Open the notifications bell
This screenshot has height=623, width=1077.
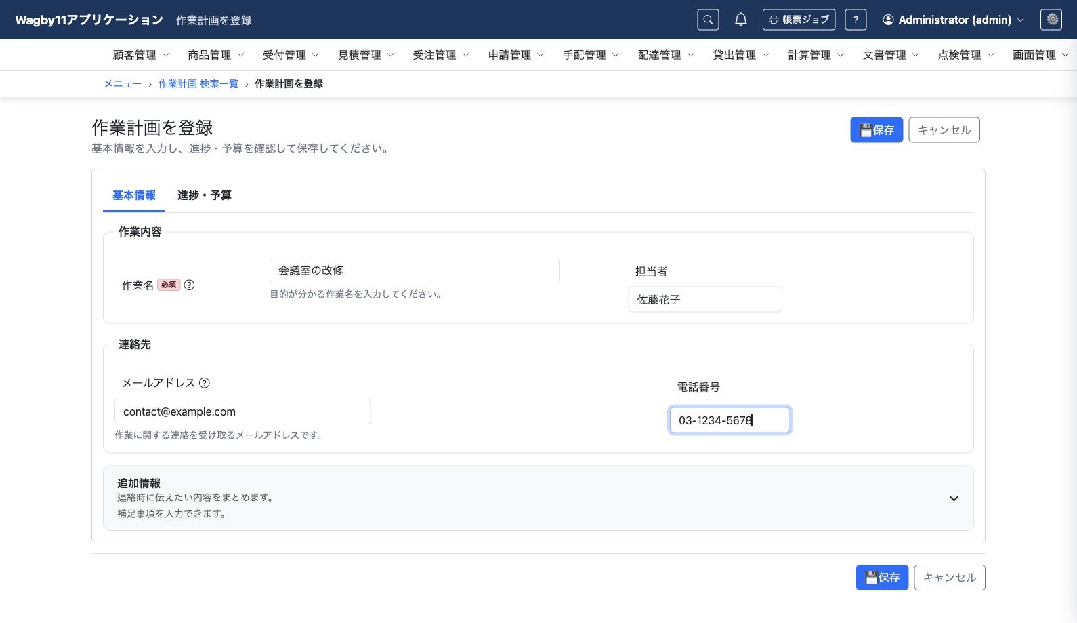pos(741,20)
